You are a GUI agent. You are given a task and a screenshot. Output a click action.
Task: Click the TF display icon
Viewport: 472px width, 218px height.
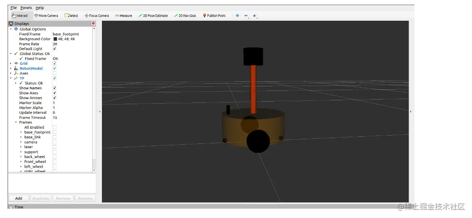(x=16, y=78)
